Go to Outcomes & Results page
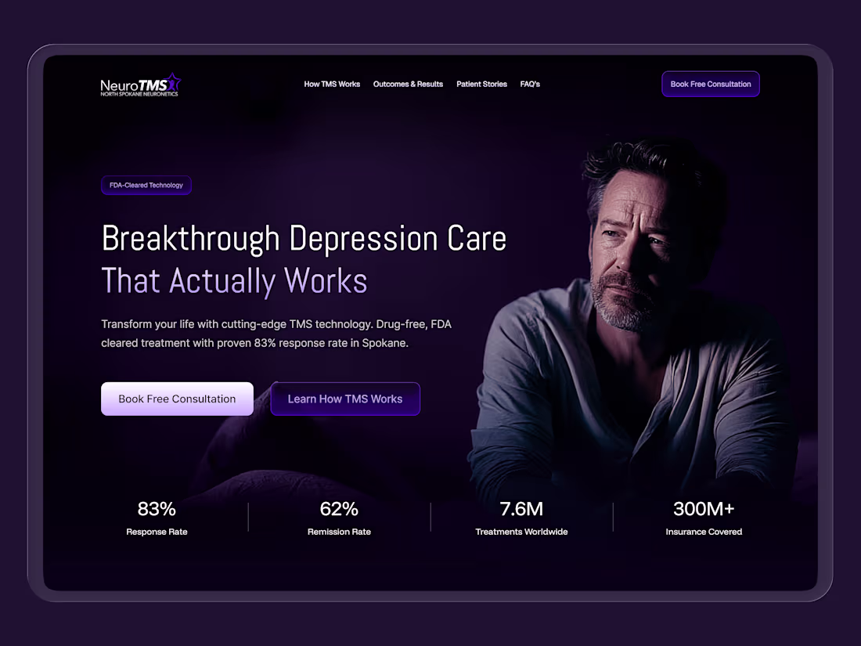This screenshot has height=646, width=861. (408, 84)
